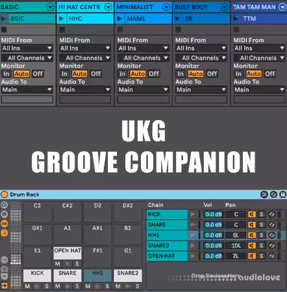Open HI HAT CENTR title circle arrow
Image resolution: width=287 pixels, height=292 pixels.
click(x=108, y=7)
